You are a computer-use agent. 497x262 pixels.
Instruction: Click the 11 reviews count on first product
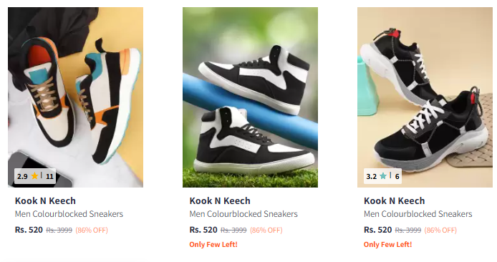(x=49, y=177)
